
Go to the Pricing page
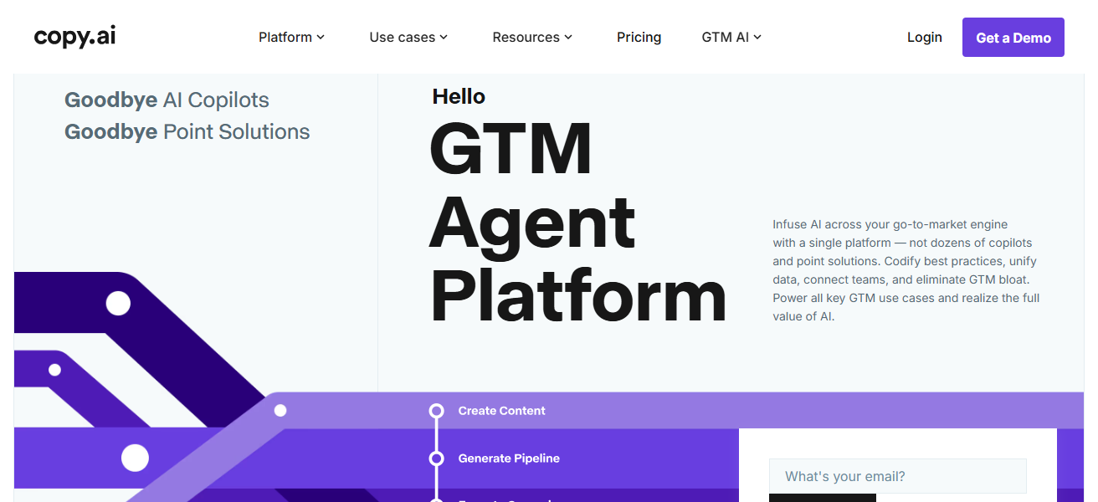pyautogui.click(x=639, y=37)
